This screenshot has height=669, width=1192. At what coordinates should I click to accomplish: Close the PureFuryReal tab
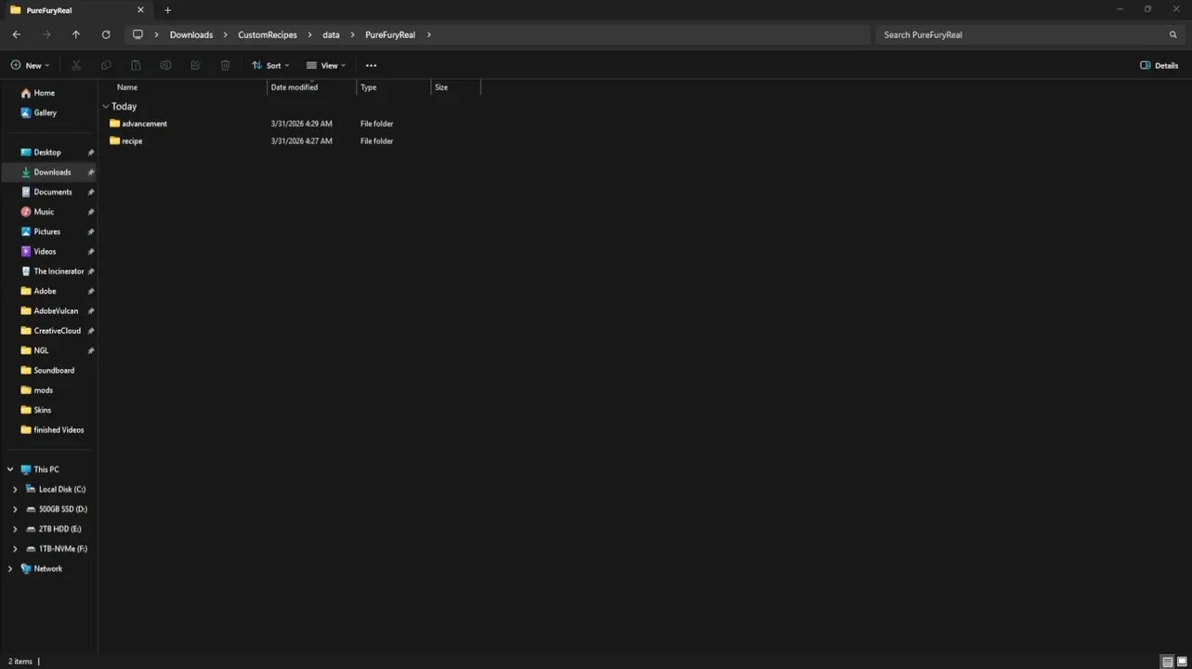coord(141,10)
